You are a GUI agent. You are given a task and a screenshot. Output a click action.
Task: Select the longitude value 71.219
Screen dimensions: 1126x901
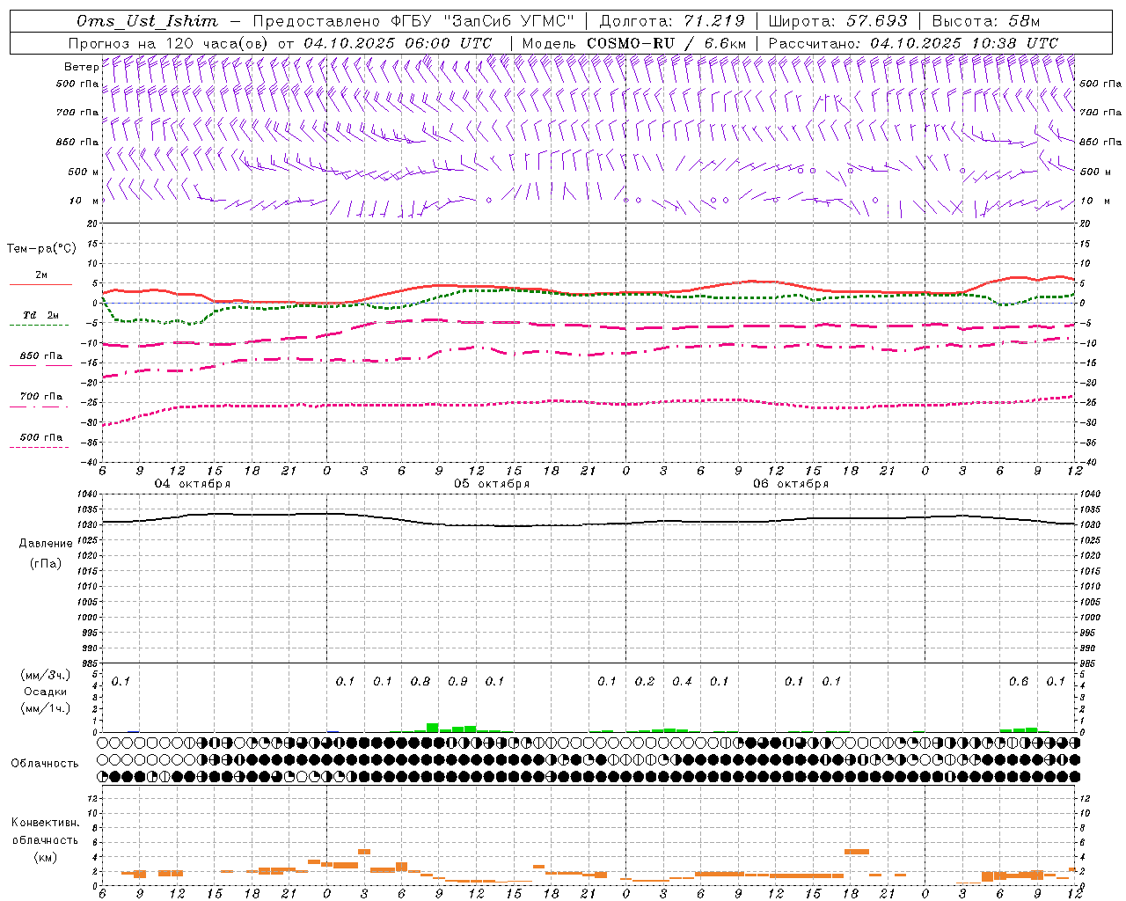click(713, 21)
